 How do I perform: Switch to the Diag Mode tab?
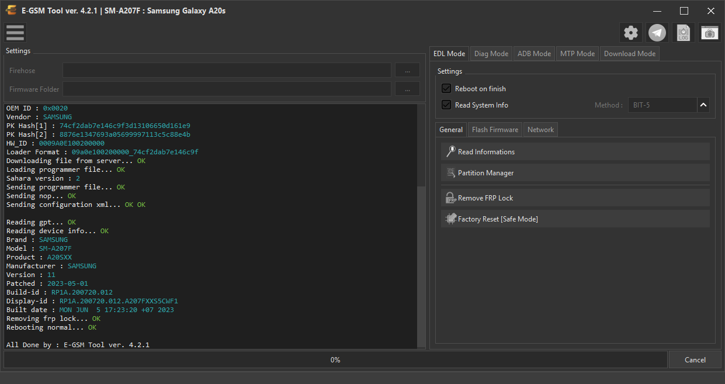(491, 53)
